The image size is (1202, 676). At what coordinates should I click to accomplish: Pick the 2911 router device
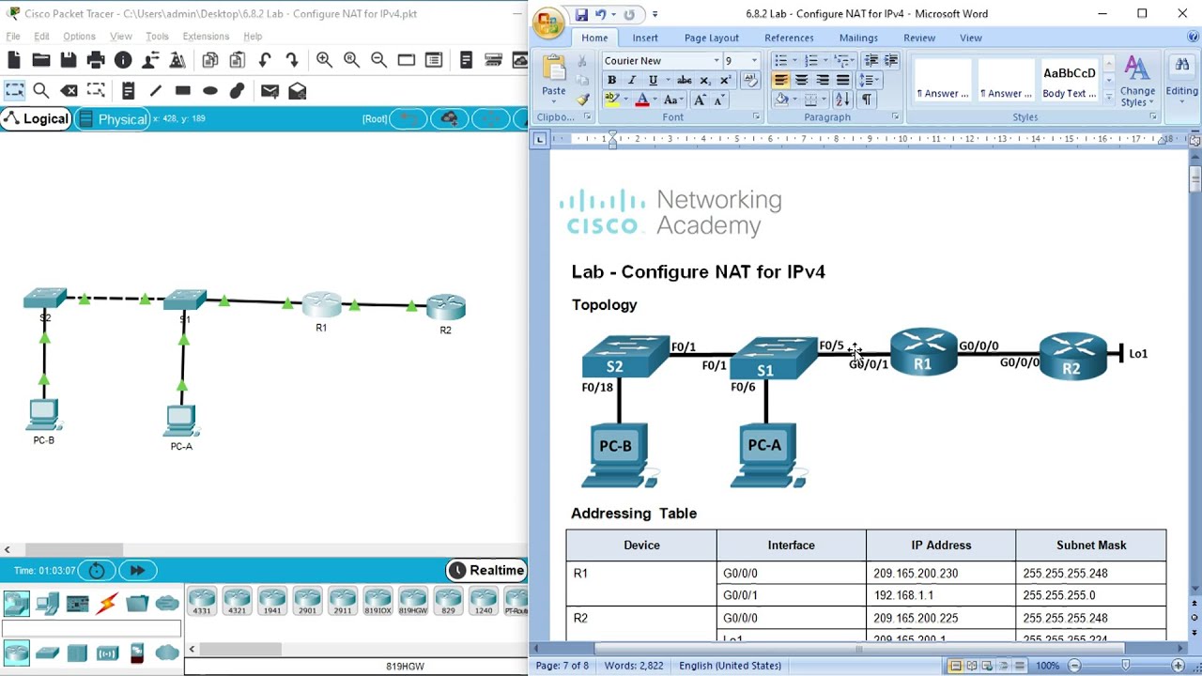point(342,600)
